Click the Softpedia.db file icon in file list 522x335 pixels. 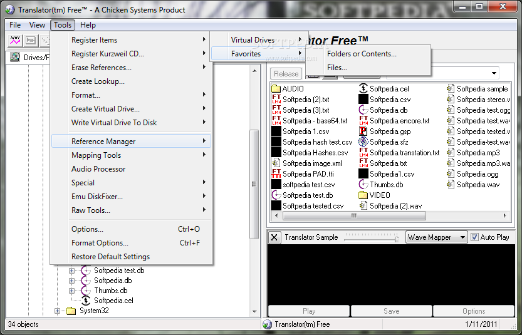pyautogui.click(x=363, y=110)
